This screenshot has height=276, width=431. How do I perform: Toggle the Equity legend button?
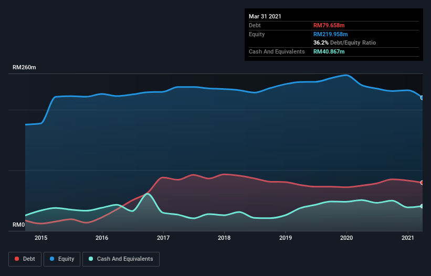tap(62, 259)
